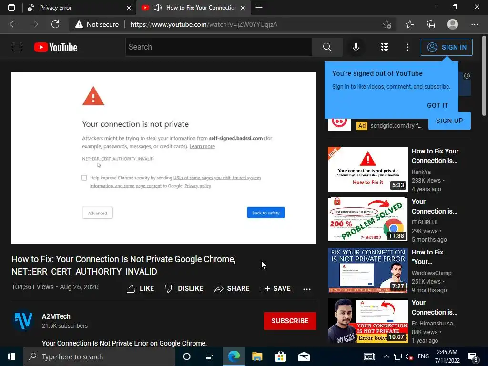Click the SIGN IN button
The image size is (488, 366).
coord(447,47)
